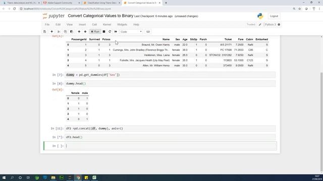323x181 pixels.
Task: Restart kernel and run all icon
Action: (x=116, y=32)
